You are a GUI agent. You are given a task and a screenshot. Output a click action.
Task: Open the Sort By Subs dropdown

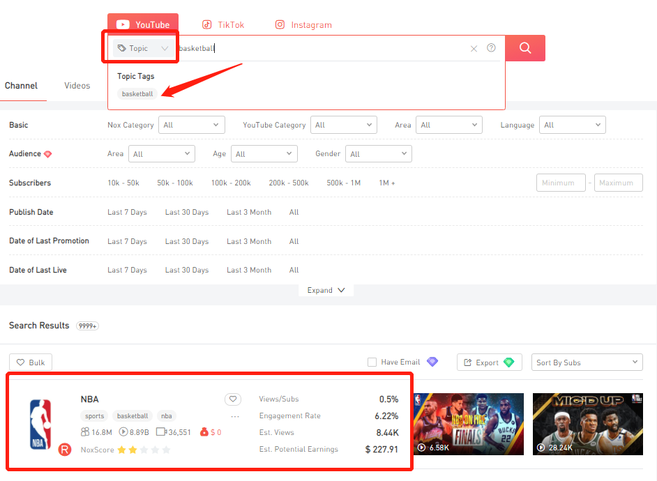coord(587,362)
